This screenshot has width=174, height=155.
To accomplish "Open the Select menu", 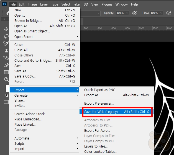I will click(x=66, y=4).
